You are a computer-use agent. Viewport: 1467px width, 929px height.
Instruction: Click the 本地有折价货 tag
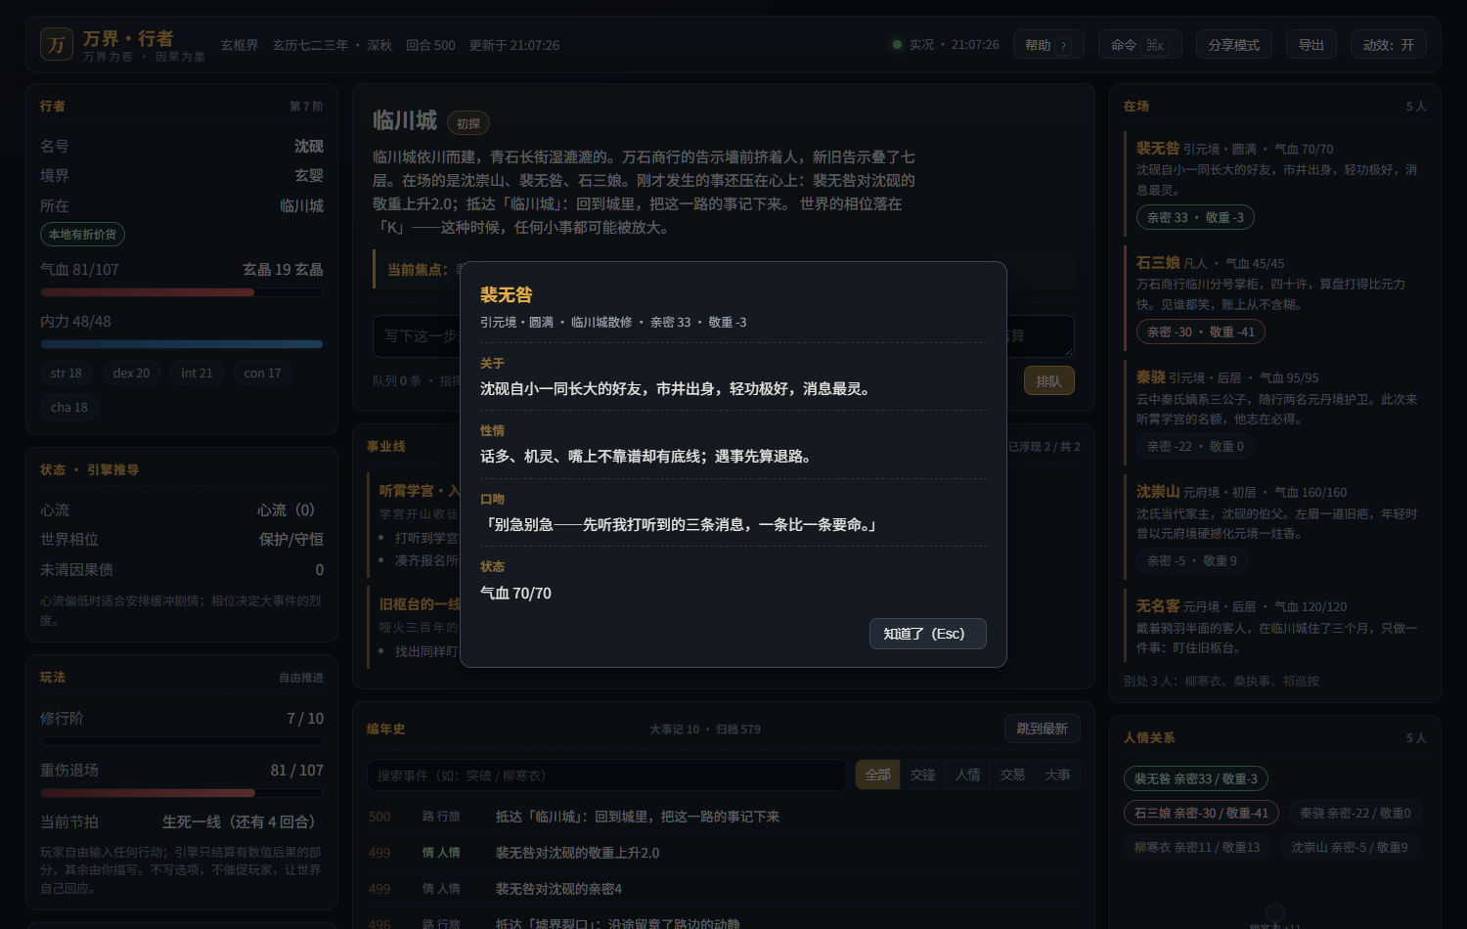click(x=82, y=235)
